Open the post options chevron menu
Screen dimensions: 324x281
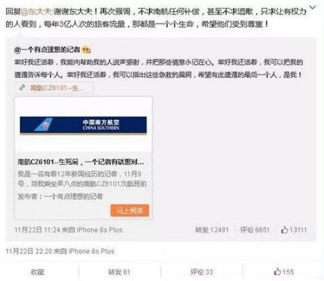313,8
